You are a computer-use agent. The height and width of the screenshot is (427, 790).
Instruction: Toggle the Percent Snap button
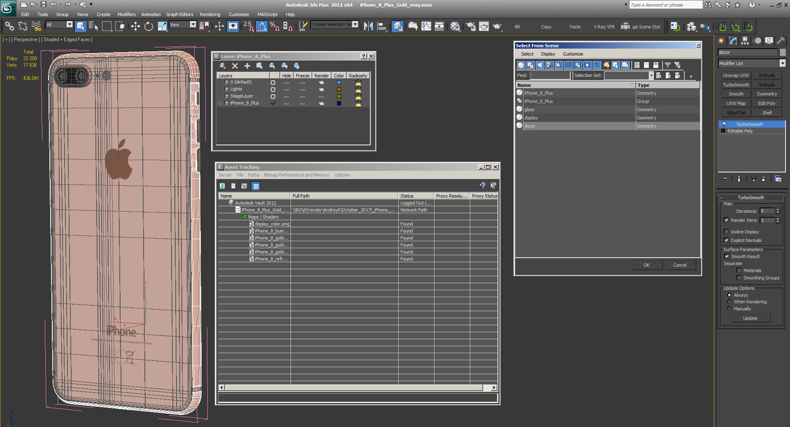[x=274, y=26]
